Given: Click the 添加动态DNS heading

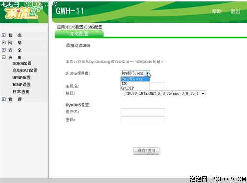Looking at the screenshot, I should pos(78,45).
